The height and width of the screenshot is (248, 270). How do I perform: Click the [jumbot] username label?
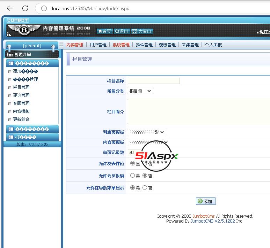[32, 46]
